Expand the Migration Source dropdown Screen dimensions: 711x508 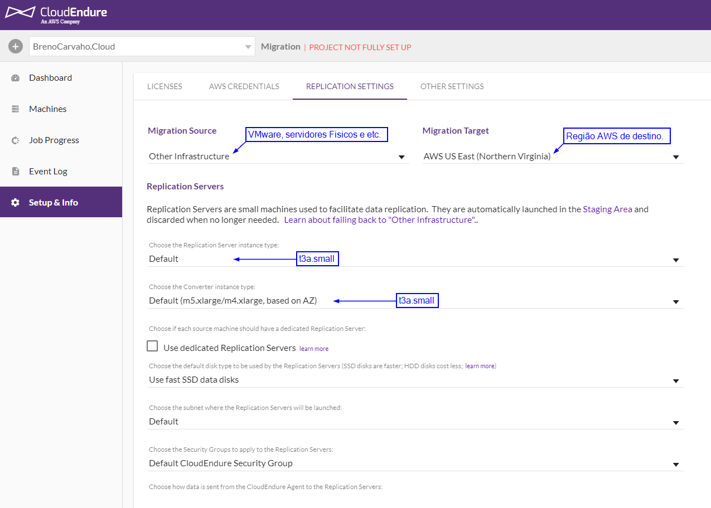click(x=277, y=157)
